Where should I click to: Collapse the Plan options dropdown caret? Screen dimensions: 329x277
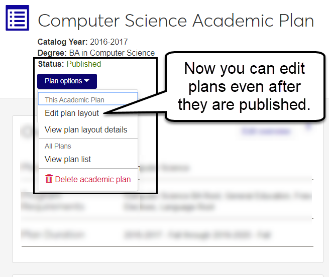click(x=87, y=81)
